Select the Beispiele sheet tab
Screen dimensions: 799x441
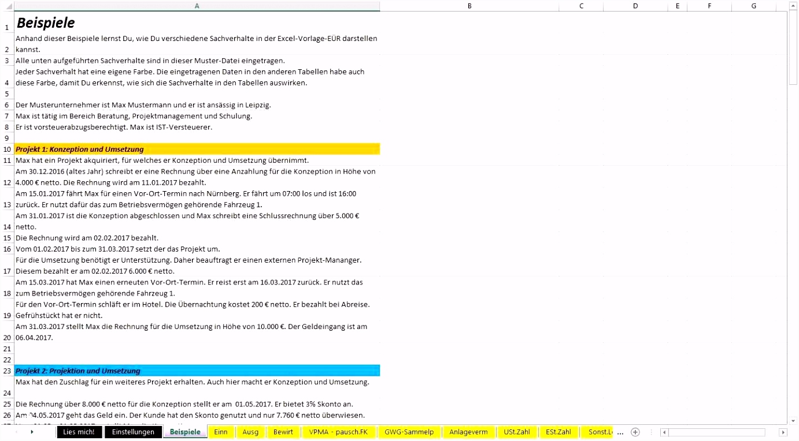(x=185, y=432)
